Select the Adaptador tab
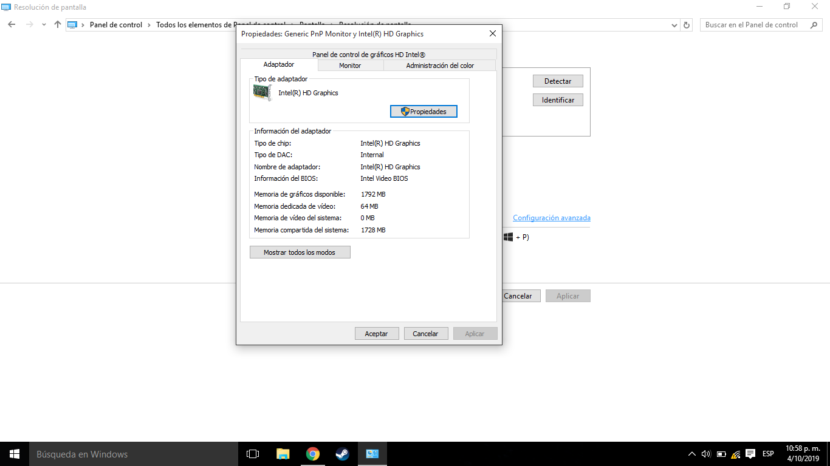Screen dimensions: 830x466 click(279, 64)
